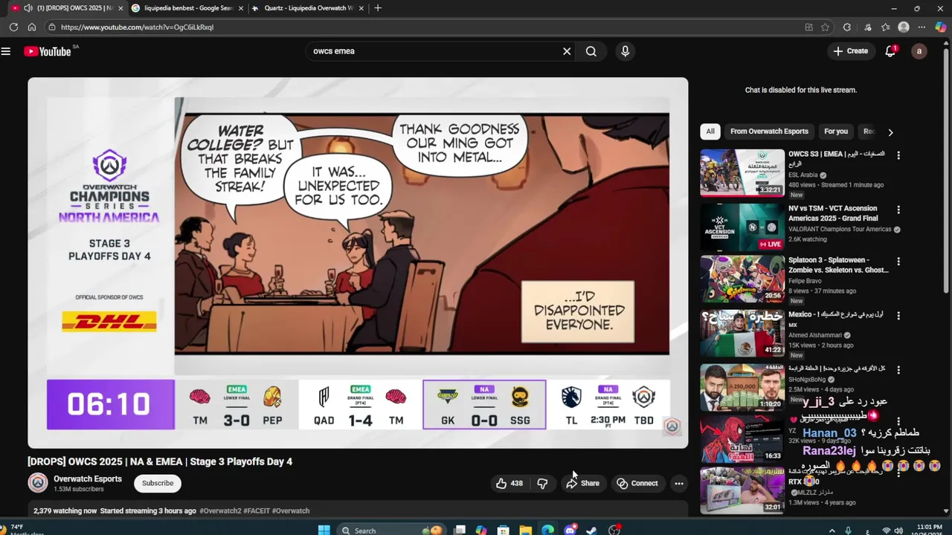Click the Overwatch Esports channel name
The image size is (952, 535).
(88, 479)
